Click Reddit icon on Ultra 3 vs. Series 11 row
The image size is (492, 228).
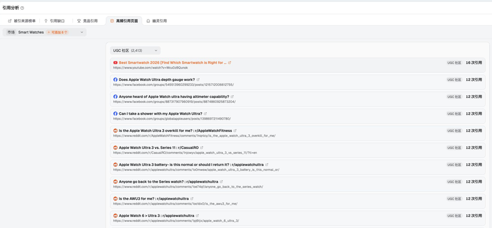[x=116, y=148]
